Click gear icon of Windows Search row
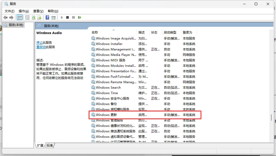 coord(93,87)
